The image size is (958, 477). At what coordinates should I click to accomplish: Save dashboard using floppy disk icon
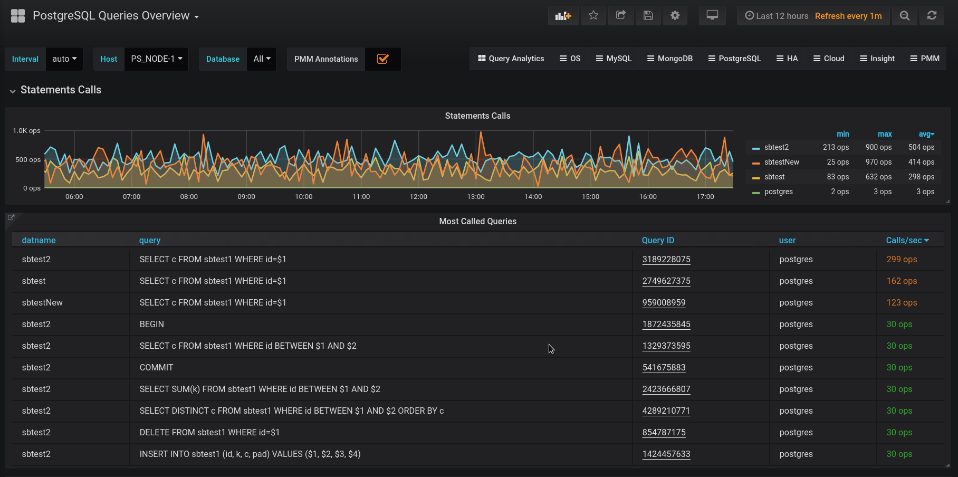648,16
